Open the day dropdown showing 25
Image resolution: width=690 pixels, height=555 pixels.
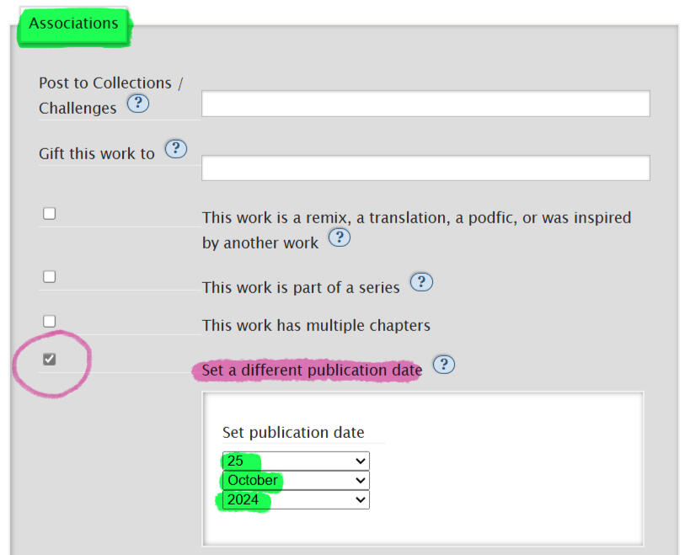[296, 461]
